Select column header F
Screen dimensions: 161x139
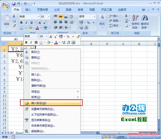coord(107,44)
